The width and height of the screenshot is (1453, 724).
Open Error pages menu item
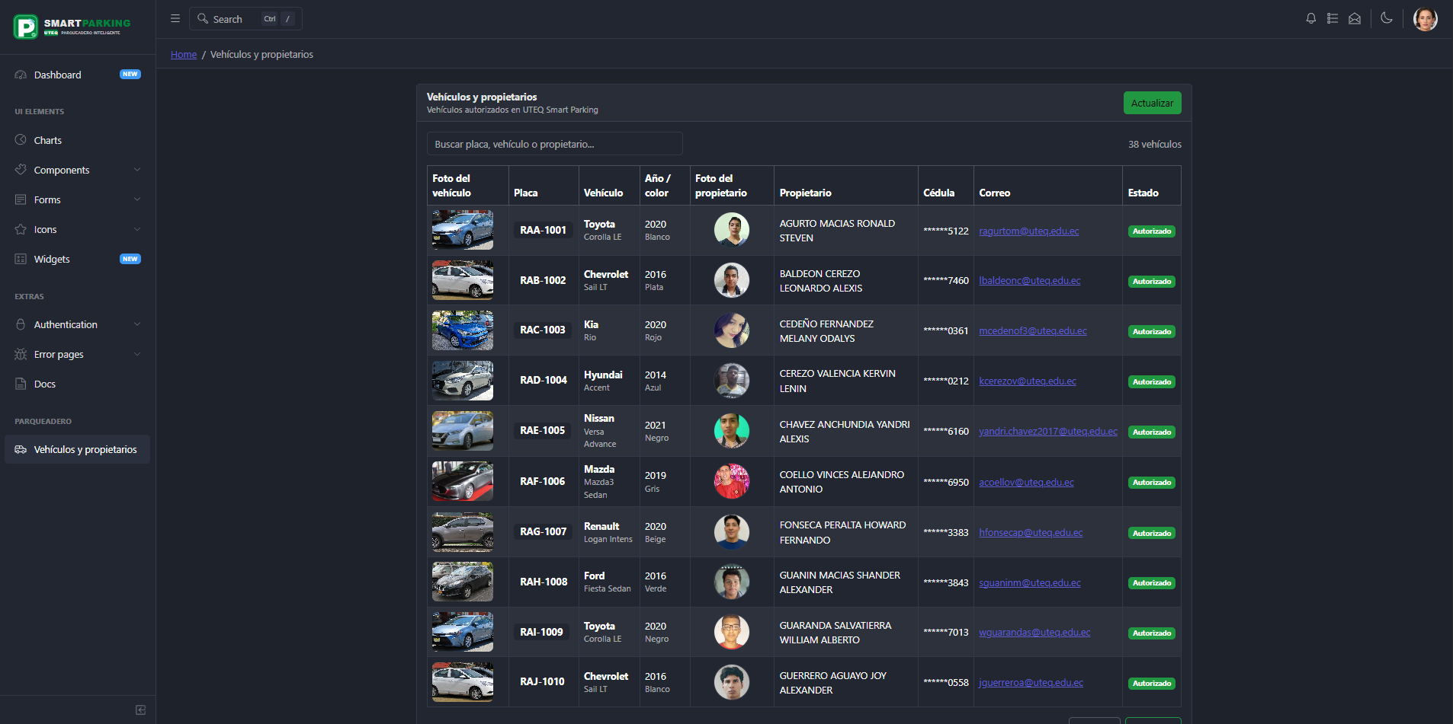coord(78,354)
